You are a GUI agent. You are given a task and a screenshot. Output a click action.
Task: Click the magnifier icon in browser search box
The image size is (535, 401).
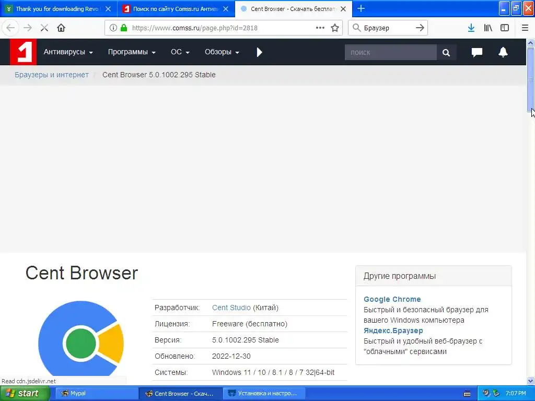[356, 28]
